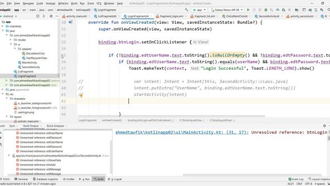Image resolution: width=330 pixels, height=186 pixels.
Task: Click the UTF-8 encoding in status bar
Action: 308,184
